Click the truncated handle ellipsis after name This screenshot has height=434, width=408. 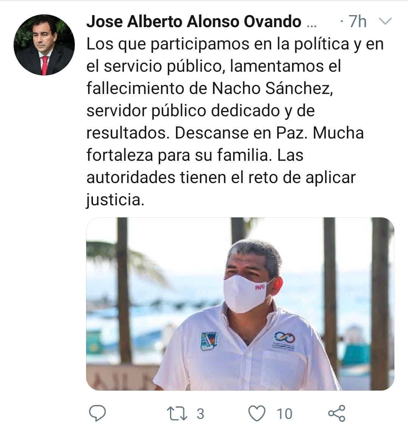point(312,25)
